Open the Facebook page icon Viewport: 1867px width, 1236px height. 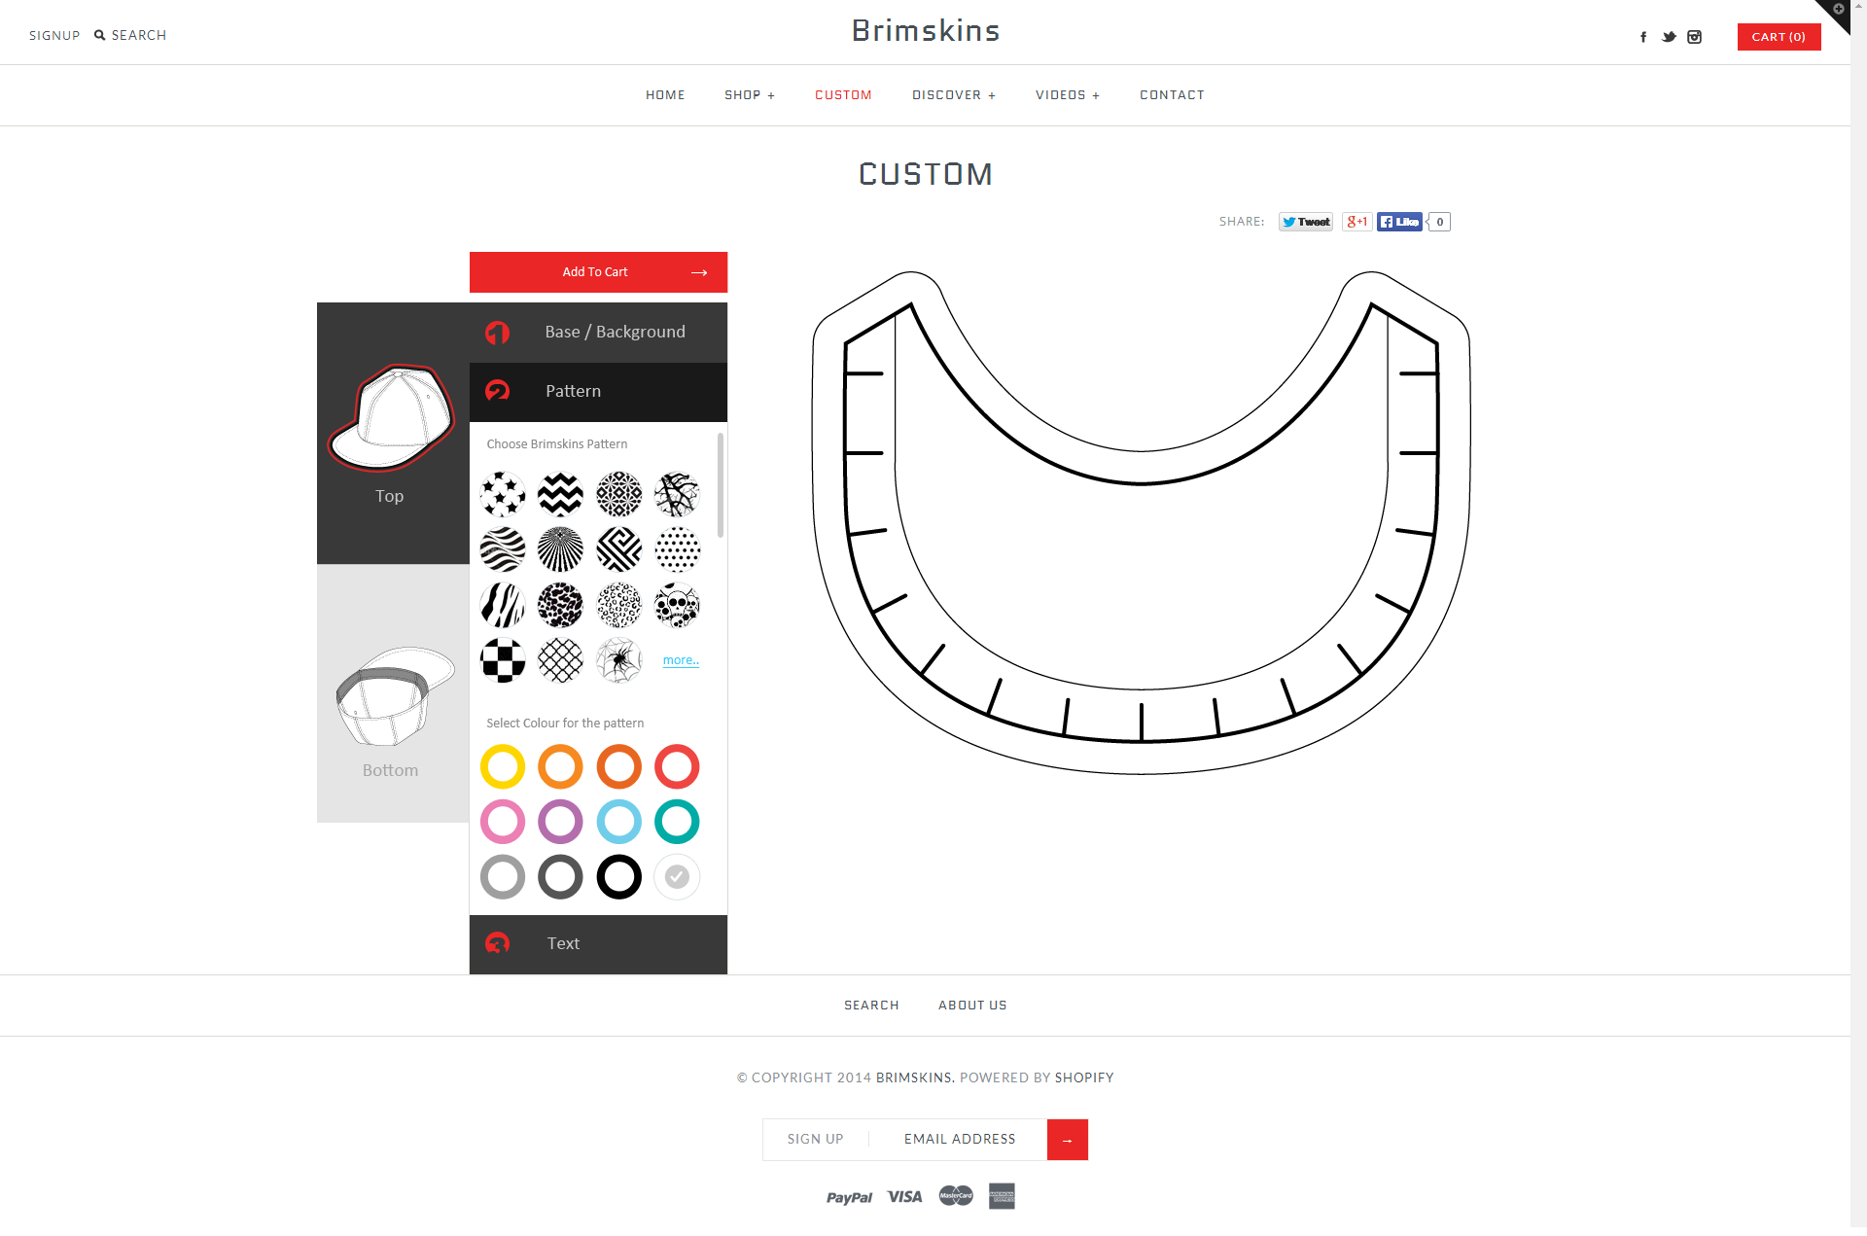[1643, 37]
